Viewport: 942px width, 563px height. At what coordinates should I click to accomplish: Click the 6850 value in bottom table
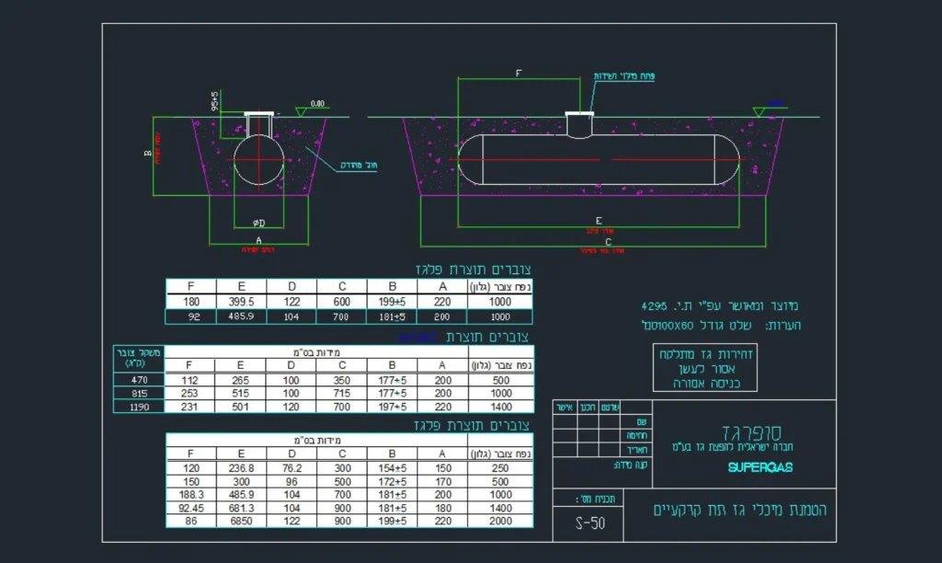coord(241,522)
